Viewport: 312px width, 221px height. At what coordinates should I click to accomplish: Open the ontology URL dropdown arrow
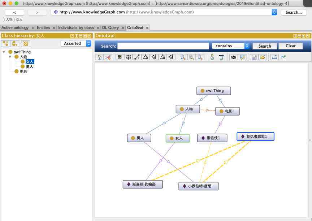point(274,12)
